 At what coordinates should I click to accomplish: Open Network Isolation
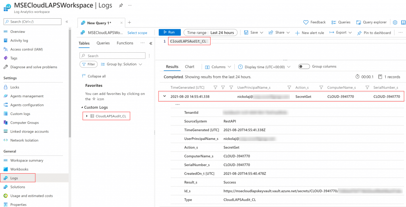tap(24, 140)
